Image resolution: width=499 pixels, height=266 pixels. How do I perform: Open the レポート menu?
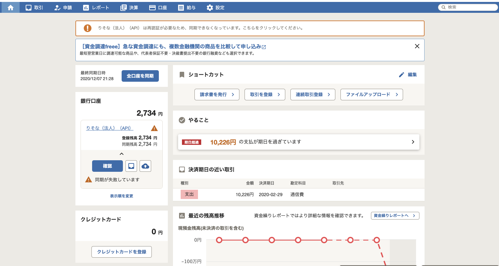pos(96,8)
